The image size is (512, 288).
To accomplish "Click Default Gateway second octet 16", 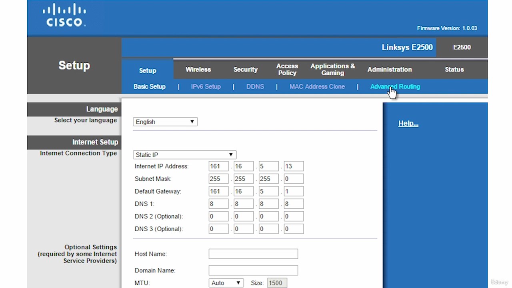I will coord(244,191).
